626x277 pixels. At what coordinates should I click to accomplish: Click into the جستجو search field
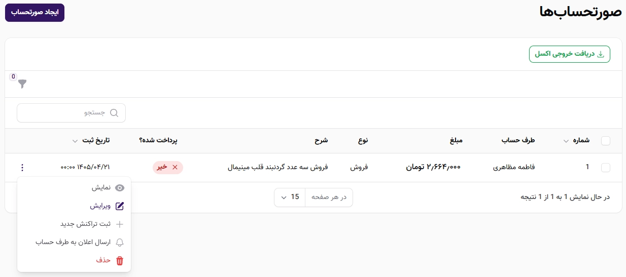coord(71,113)
